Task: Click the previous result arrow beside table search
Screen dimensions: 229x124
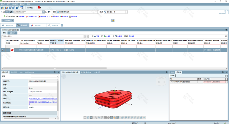Action: pyautogui.click(x=85, y=36)
